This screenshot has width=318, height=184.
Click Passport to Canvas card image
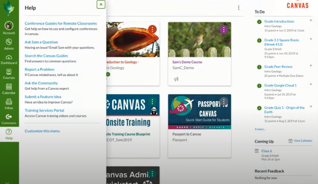199,112
